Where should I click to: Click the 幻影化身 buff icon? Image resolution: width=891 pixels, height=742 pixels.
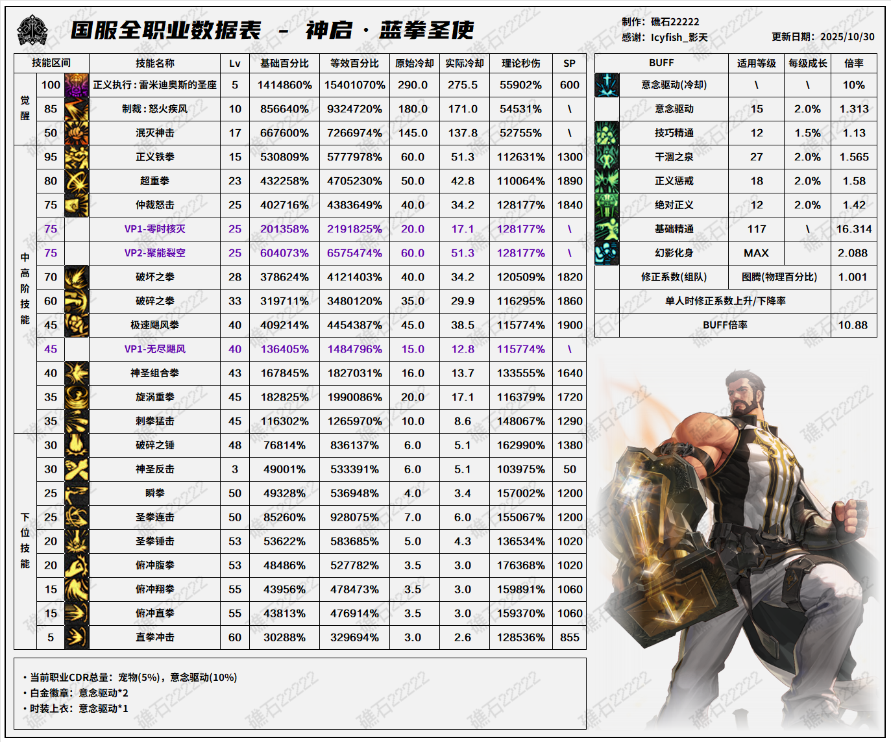tap(607, 253)
